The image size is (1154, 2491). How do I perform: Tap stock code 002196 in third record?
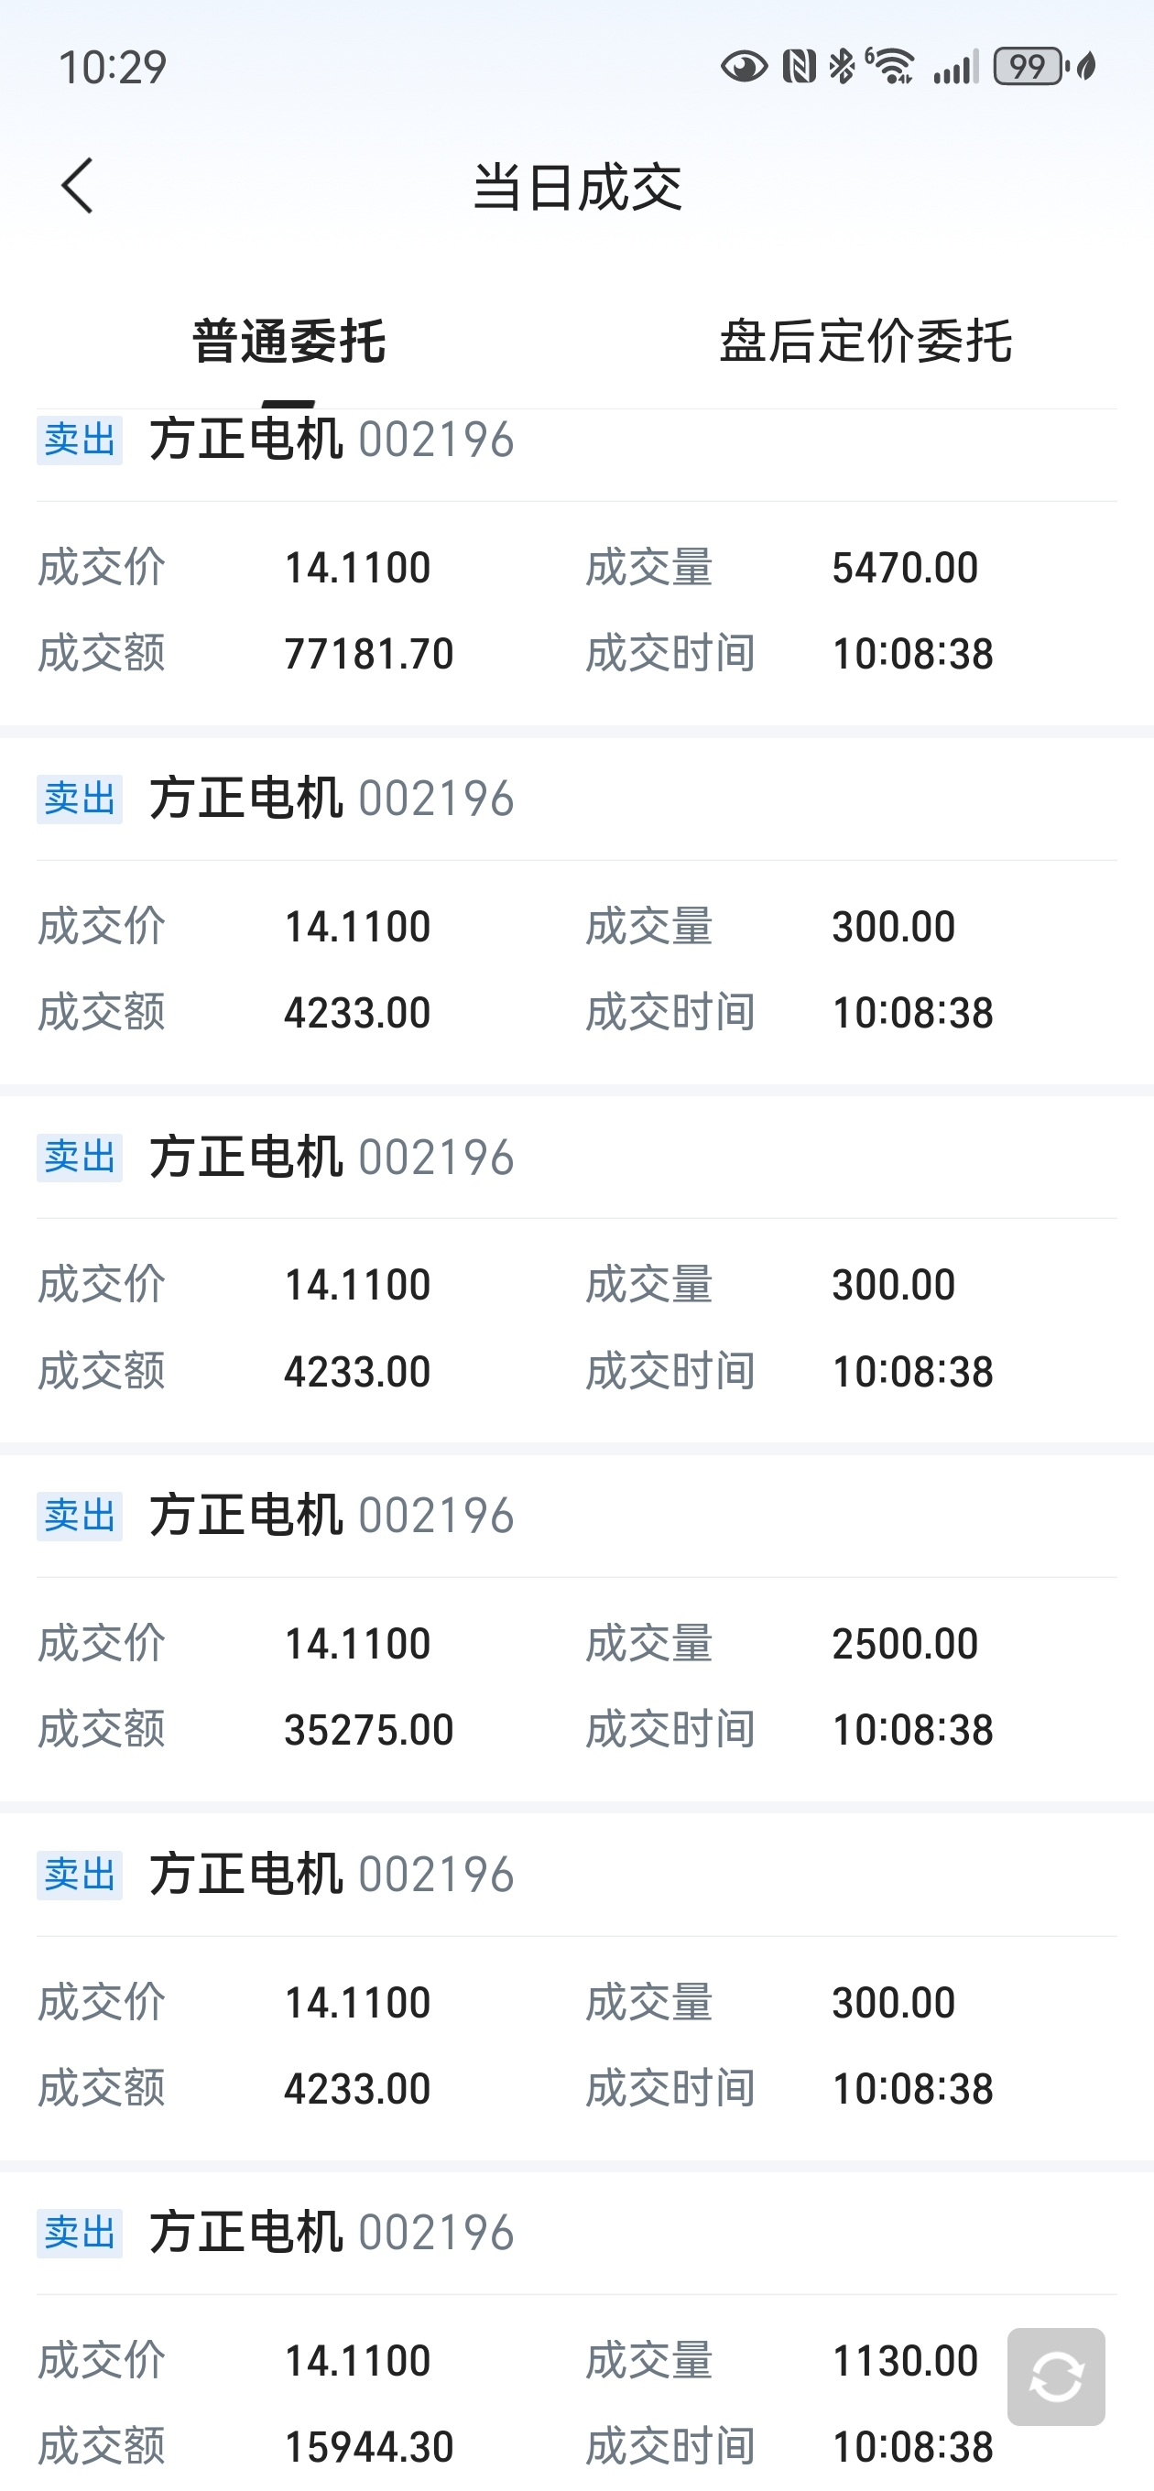(x=436, y=1158)
